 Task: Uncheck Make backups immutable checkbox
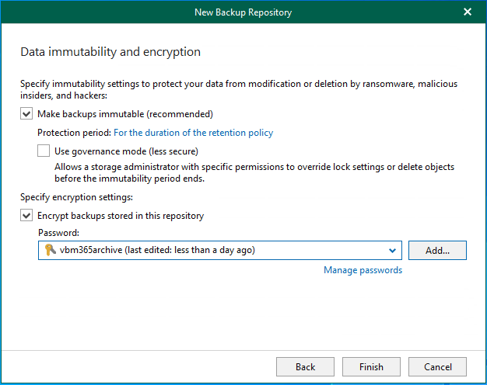coord(27,114)
